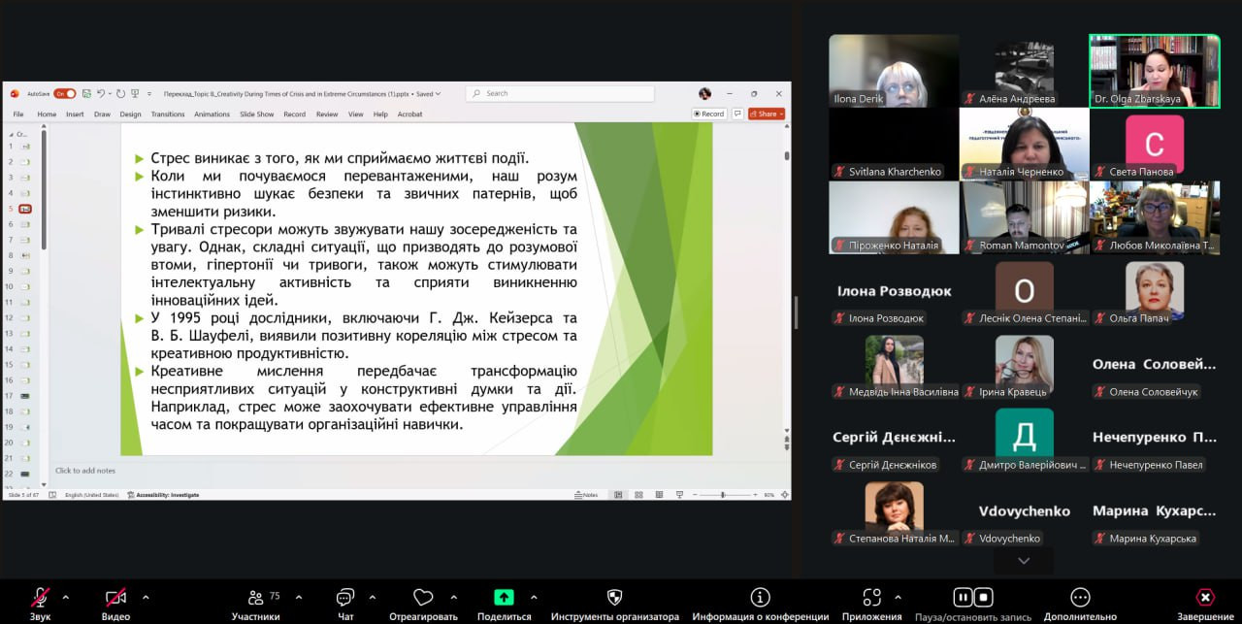Pause the meeting recording
Screen dimensions: 1242x624
point(963,597)
